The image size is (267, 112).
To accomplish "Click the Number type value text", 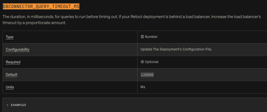I will pos(151,37).
